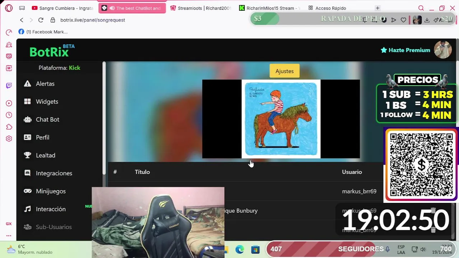Viewport: 459px width, 258px height.
Task: Click the Usuario column header
Action: coord(352,172)
